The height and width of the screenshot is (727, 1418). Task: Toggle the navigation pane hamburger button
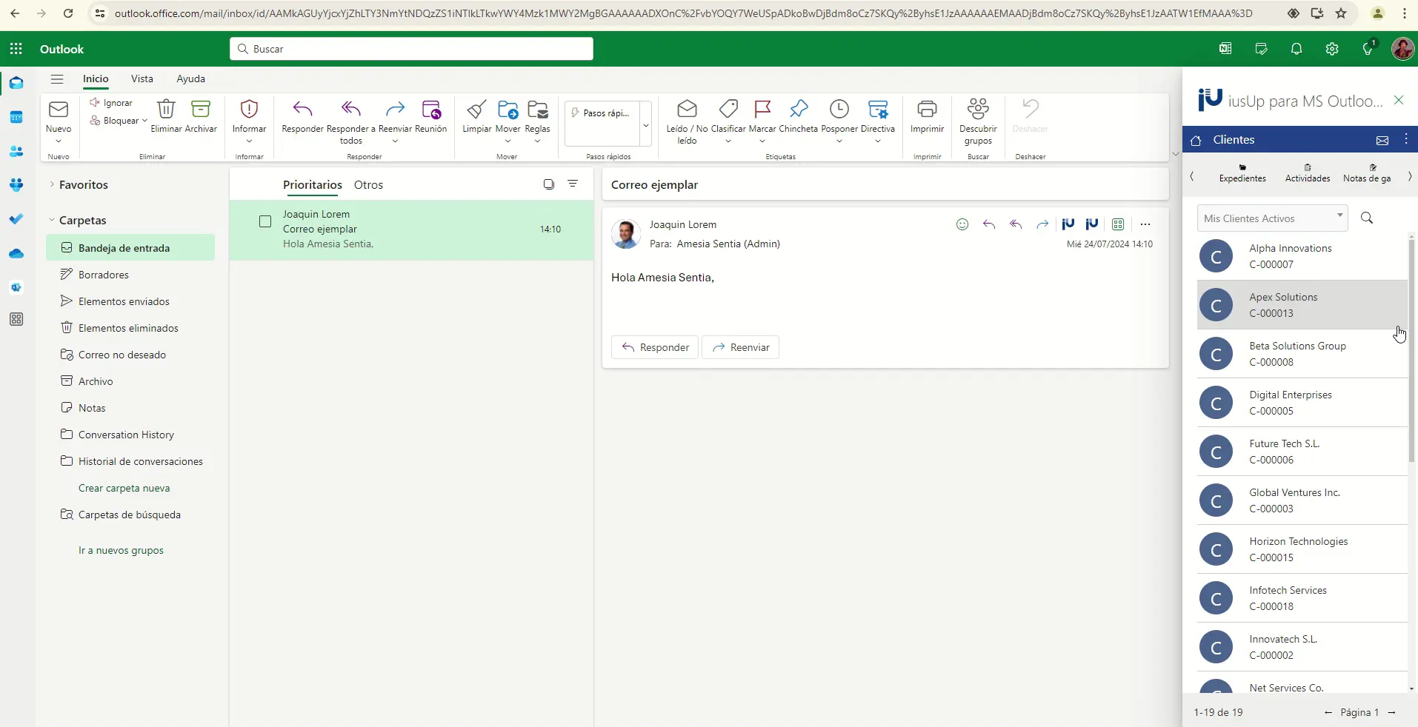pos(57,79)
